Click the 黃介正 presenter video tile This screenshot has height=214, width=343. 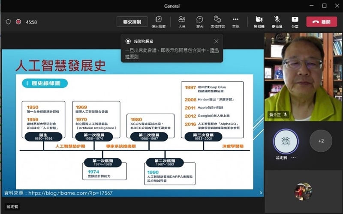[303, 77]
